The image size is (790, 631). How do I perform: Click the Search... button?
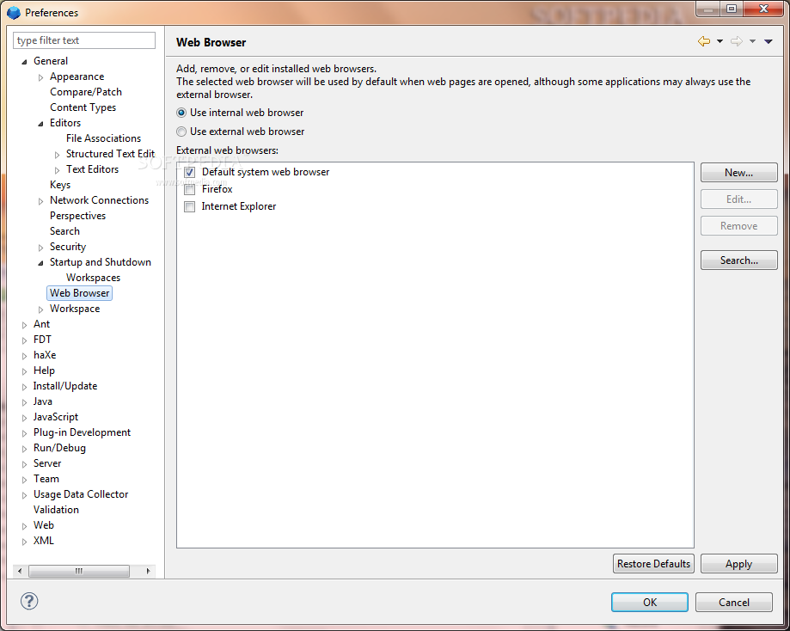click(x=738, y=260)
